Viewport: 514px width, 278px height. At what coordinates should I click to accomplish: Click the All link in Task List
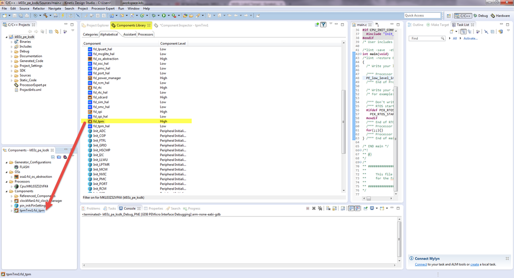[x=455, y=39]
